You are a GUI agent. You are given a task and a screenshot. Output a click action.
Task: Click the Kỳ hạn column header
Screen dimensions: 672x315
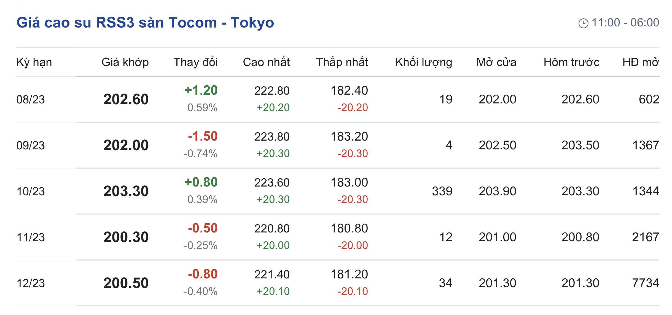pos(34,62)
